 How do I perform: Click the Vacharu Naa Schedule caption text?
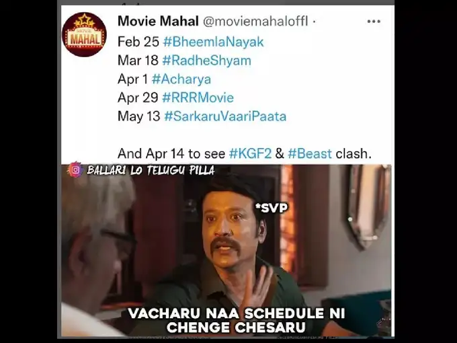point(237,320)
